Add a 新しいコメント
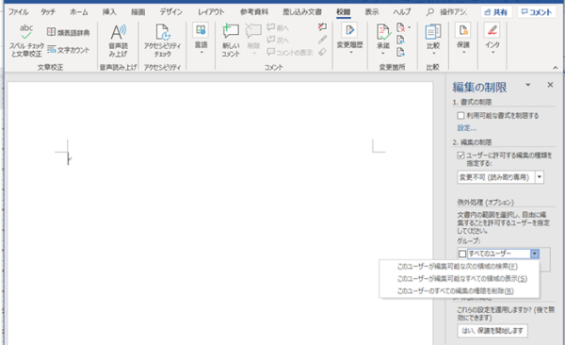The height and width of the screenshot is (345, 565). [231, 41]
